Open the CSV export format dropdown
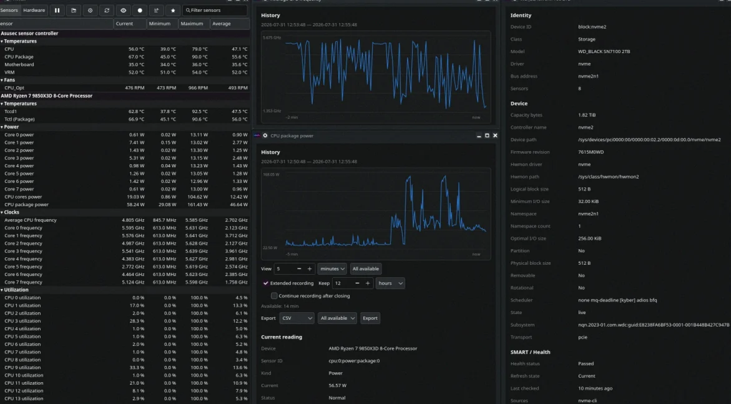 (x=297, y=318)
